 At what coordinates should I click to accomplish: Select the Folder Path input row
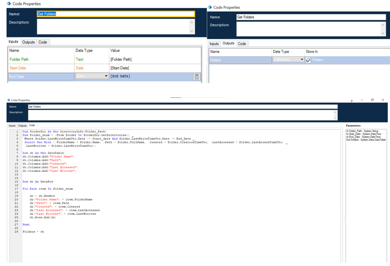tap(41, 59)
